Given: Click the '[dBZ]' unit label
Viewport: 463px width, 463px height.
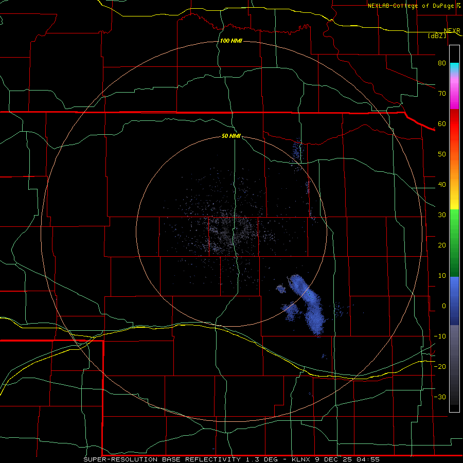Looking at the screenshot, I should [x=437, y=35].
